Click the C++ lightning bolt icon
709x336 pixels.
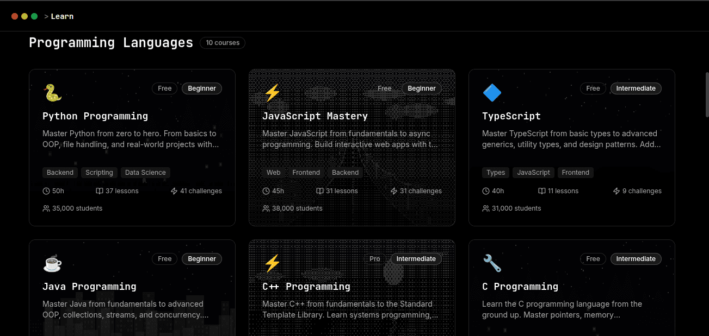click(272, 263)
